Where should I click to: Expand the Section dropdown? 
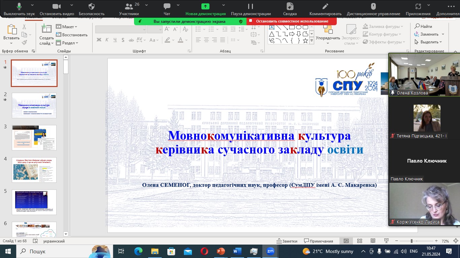pyautogui.click(x=67, y=43)
